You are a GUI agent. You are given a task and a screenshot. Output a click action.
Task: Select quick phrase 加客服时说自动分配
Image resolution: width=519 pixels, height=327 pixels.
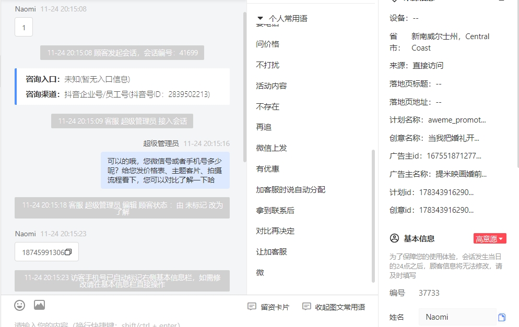291,189
